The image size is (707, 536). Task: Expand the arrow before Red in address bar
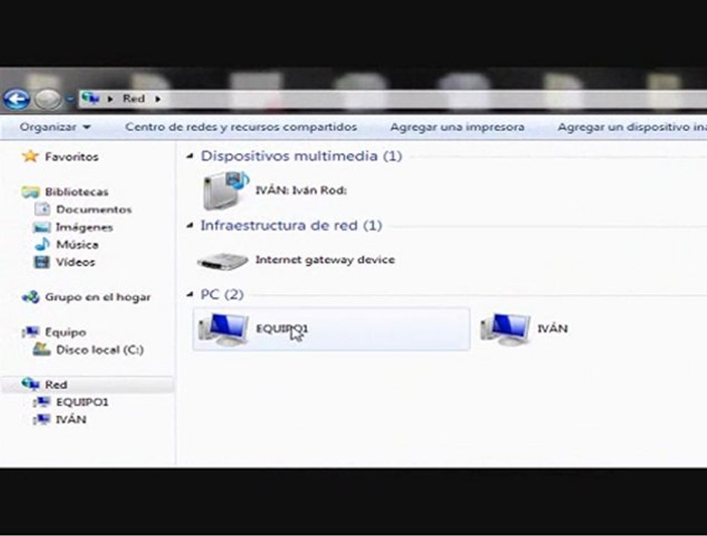[110, 99]
